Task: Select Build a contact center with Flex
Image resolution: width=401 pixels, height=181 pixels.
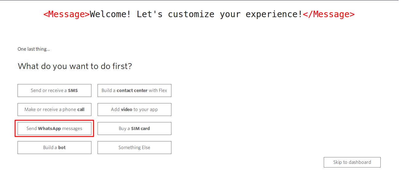Action: click(134, 90)
